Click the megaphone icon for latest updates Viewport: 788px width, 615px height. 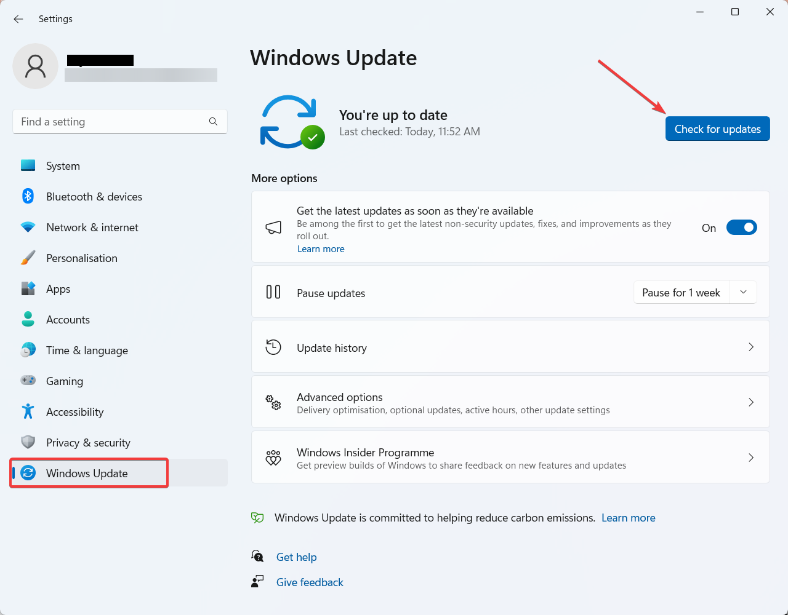point(273,228)
